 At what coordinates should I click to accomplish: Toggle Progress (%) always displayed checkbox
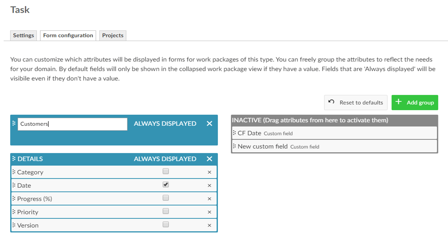coord(166,198)
